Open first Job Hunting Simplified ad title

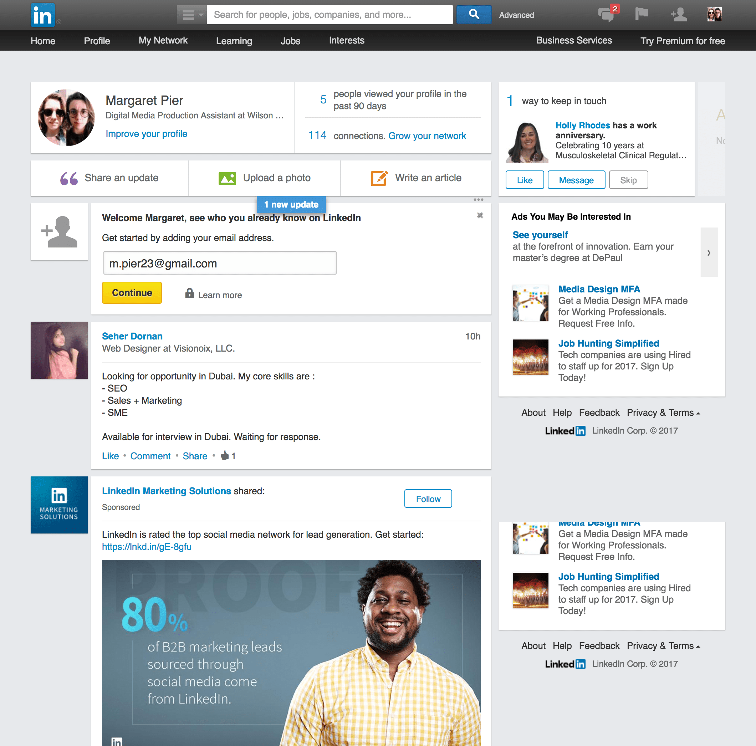(608, 343)
